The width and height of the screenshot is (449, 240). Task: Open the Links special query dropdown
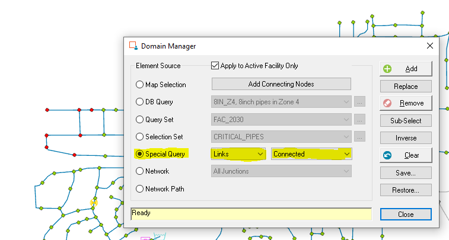pyautogui.click(x=238, y=154)
